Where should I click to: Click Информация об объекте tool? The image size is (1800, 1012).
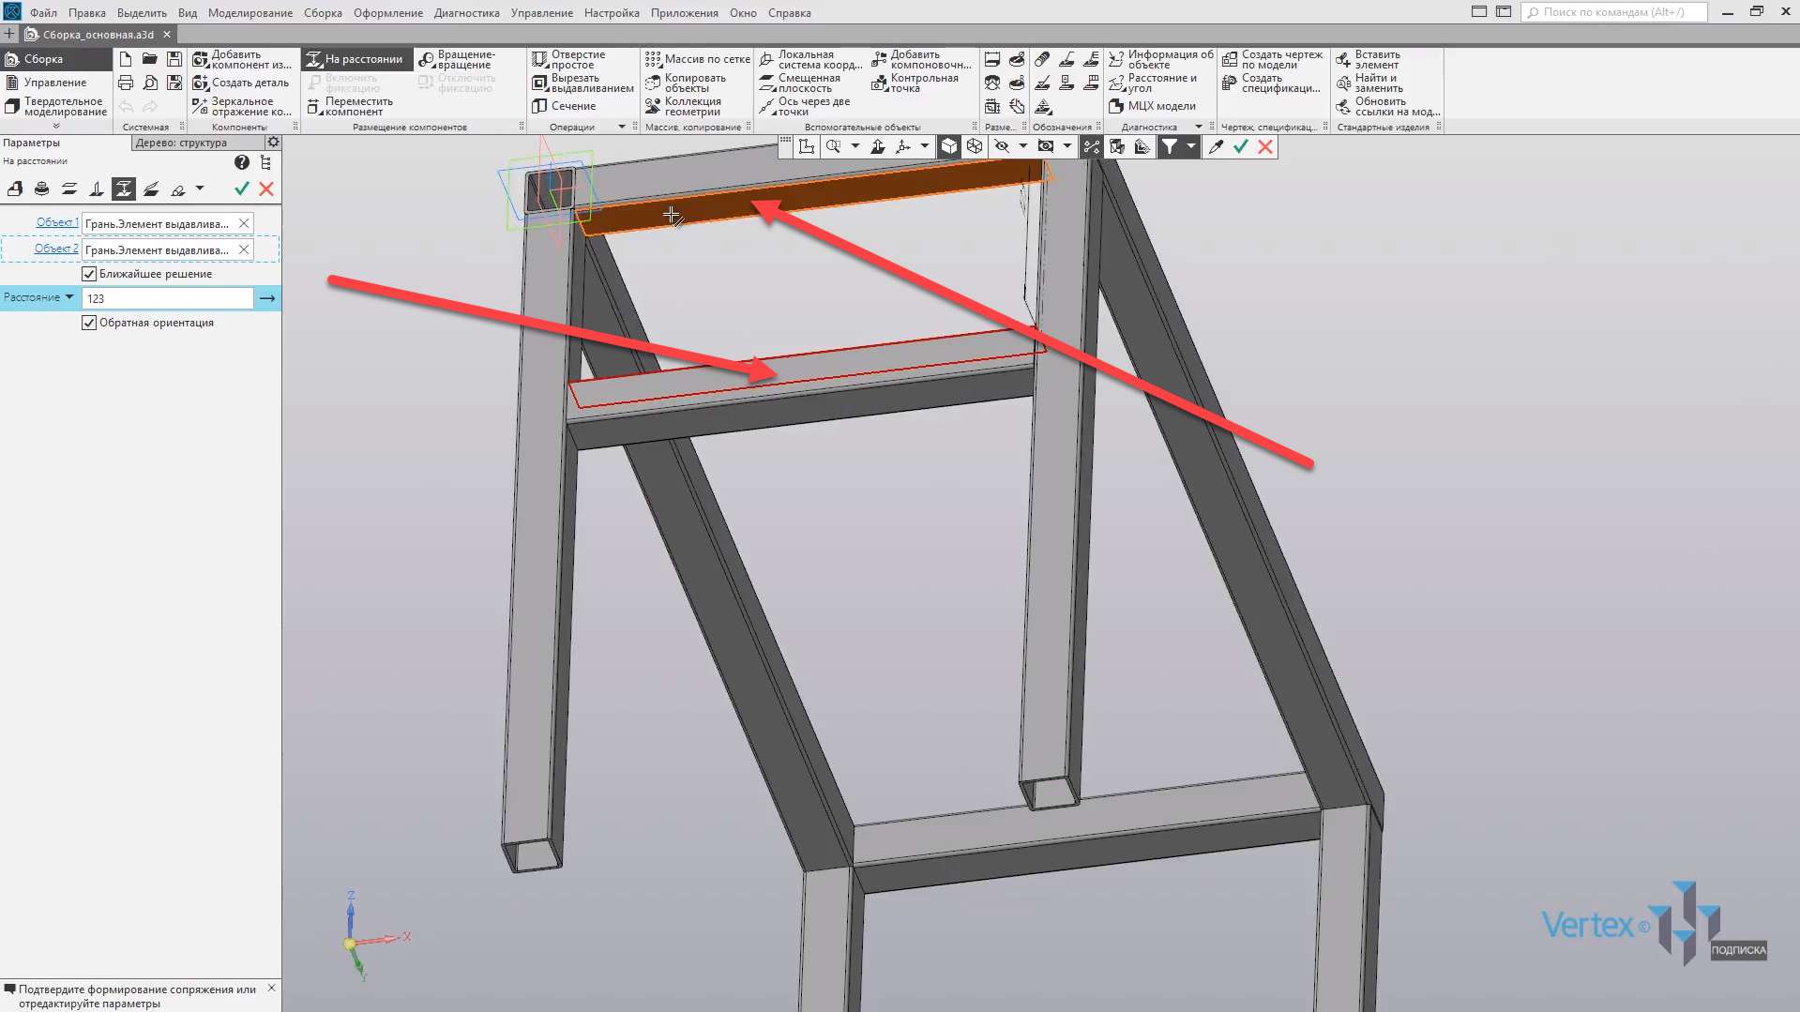[x=1161, y=59]
